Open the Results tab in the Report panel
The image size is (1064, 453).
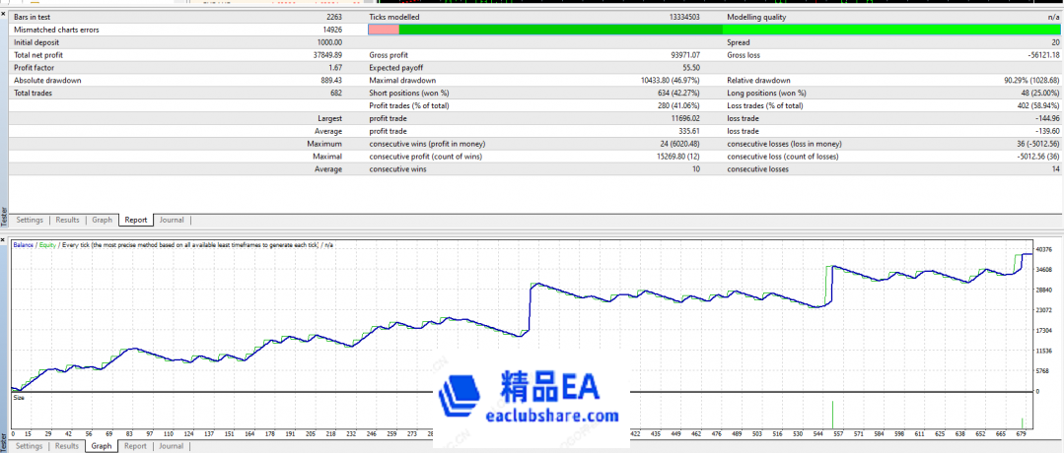click(67, 220)
